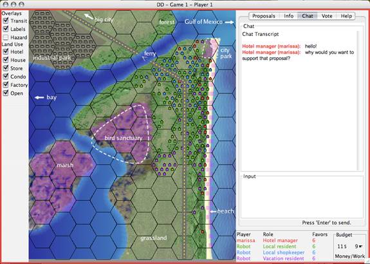Uncheck the Hotel land use checkbox

tap(6, 52)
